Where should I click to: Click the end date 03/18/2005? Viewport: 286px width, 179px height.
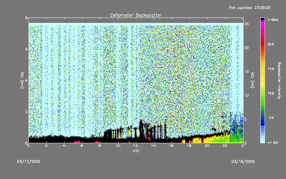(x=243, y=161)
